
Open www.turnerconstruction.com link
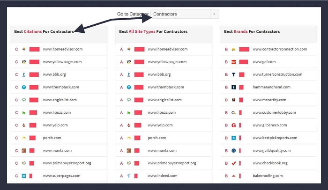(277, 74)
